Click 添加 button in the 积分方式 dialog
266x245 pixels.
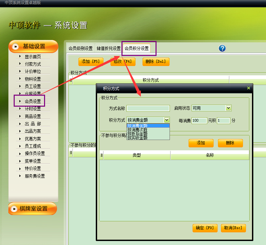click(x=201, y=143)
